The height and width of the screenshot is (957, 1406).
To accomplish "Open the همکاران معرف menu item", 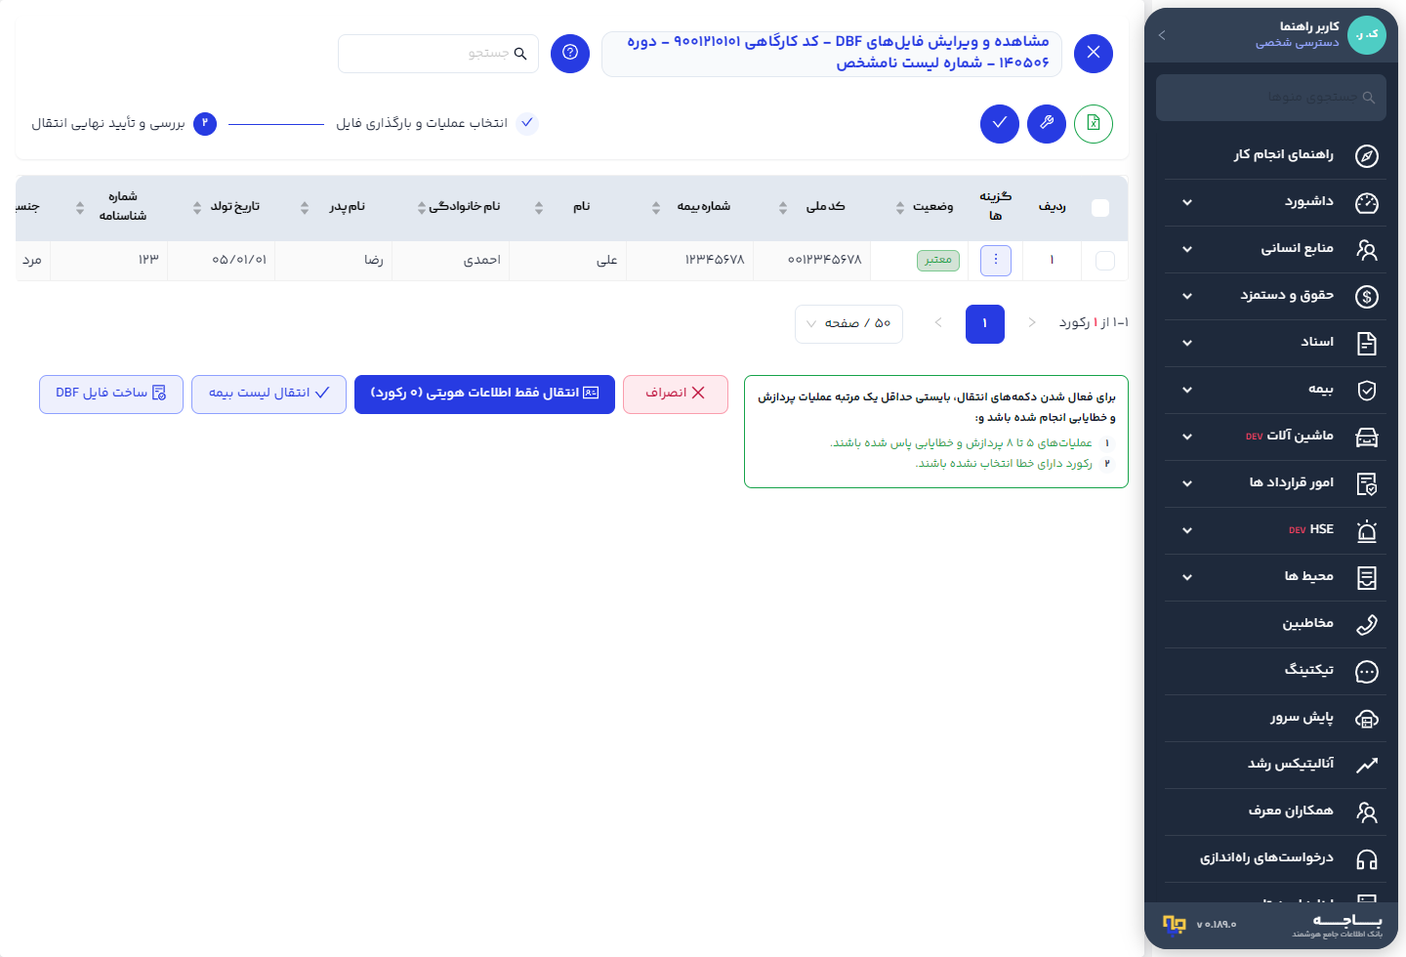I will pos(1275,811).
